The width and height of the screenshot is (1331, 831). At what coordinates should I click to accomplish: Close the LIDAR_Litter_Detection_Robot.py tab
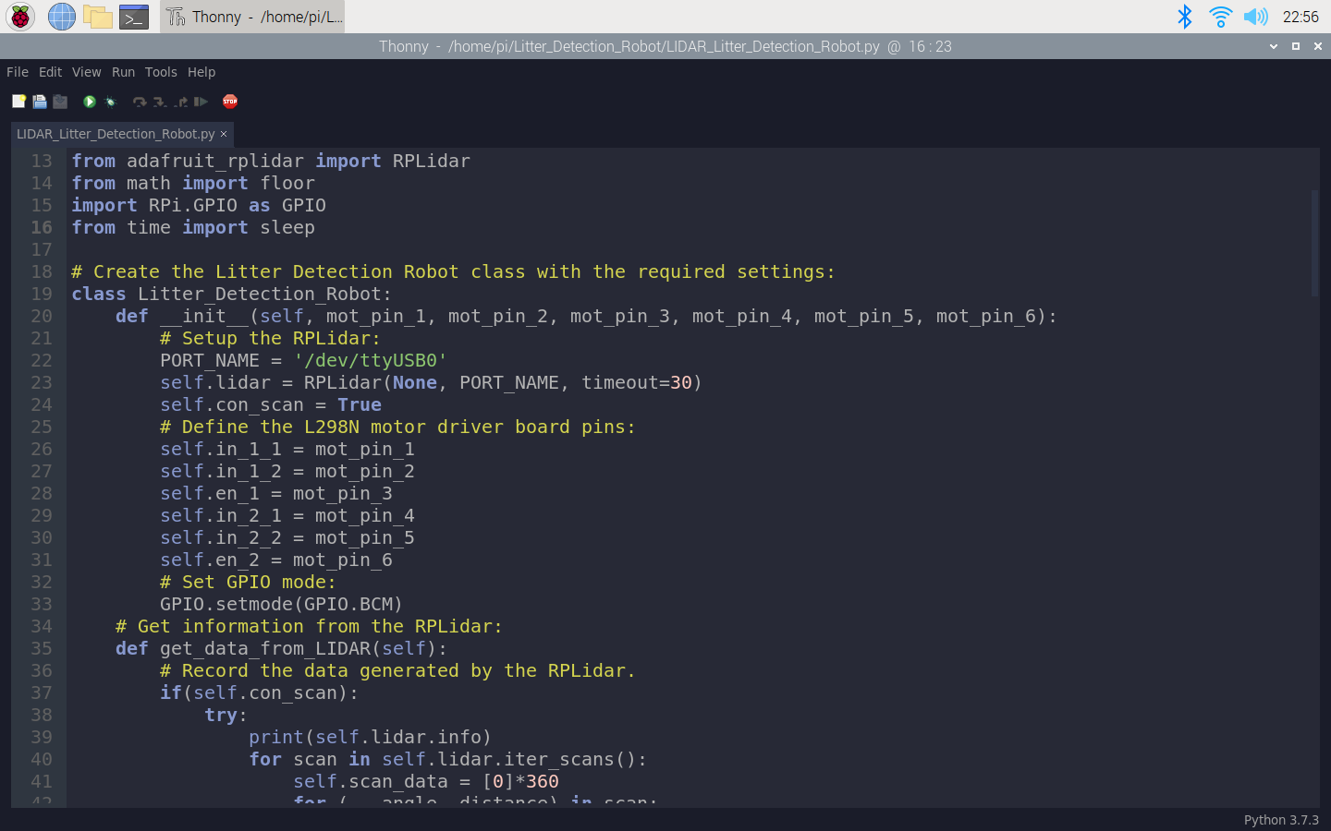point(224,134)
